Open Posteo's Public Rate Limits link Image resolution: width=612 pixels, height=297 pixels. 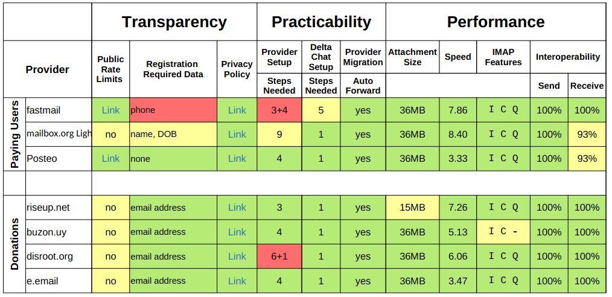click(110, 158)
